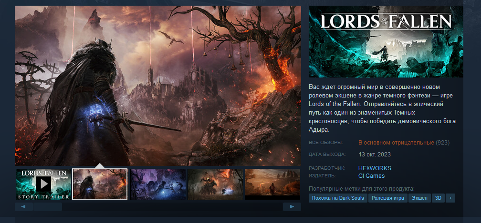The width and height of the screenshot is (481, 223).
Task: Open the fiery giant boss screenshot thumbnail
Action: pos(215,184)
